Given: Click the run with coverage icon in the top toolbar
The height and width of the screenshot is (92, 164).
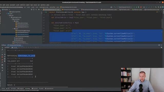Looking at the screenshot, I should tap(139, 7).
